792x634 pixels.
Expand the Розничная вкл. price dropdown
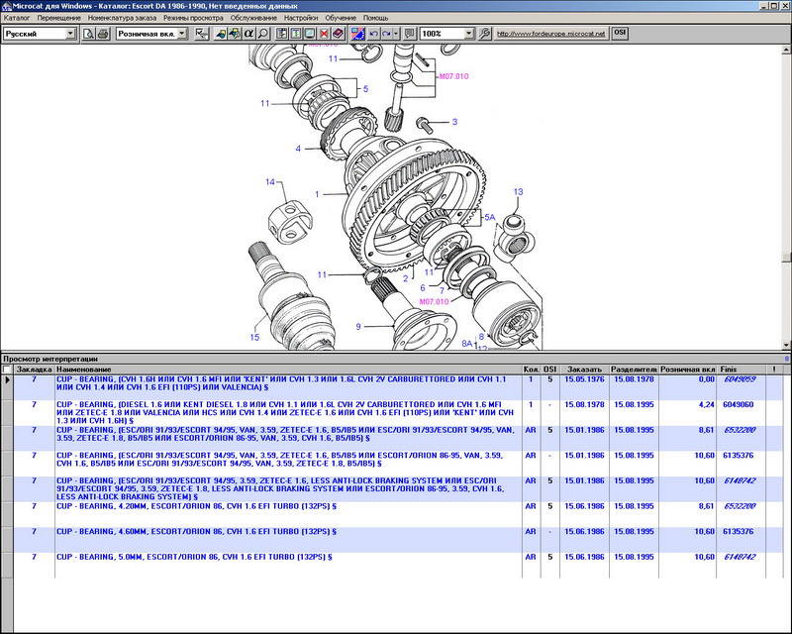point(182,34)
